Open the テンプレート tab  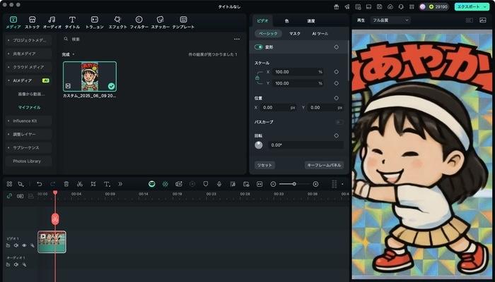point(183,23)
